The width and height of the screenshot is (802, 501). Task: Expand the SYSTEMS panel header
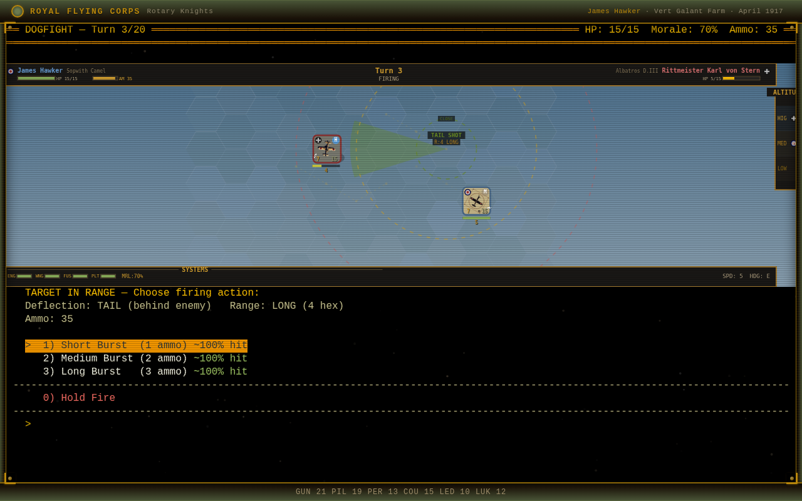[195, 270]
